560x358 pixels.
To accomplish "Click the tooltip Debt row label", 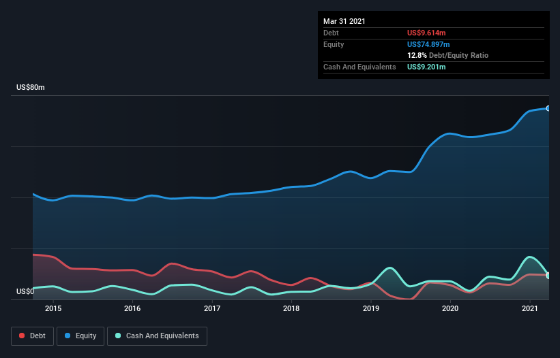I will [x=331, y=33].
